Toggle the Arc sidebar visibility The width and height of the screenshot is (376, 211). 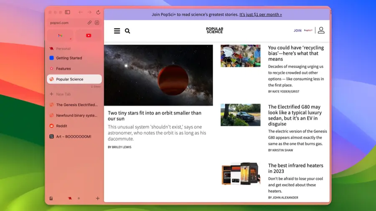pyautogui.click(x=67, y=12)
